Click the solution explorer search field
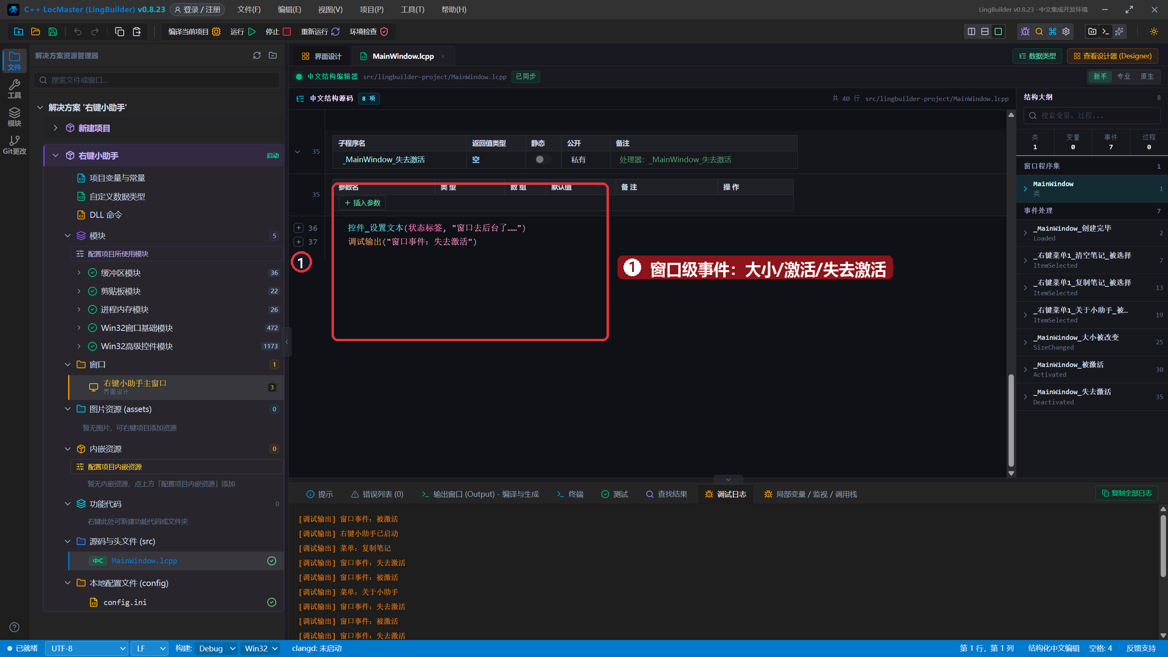This screenshot has height=657, width=1168. [157, 80]
